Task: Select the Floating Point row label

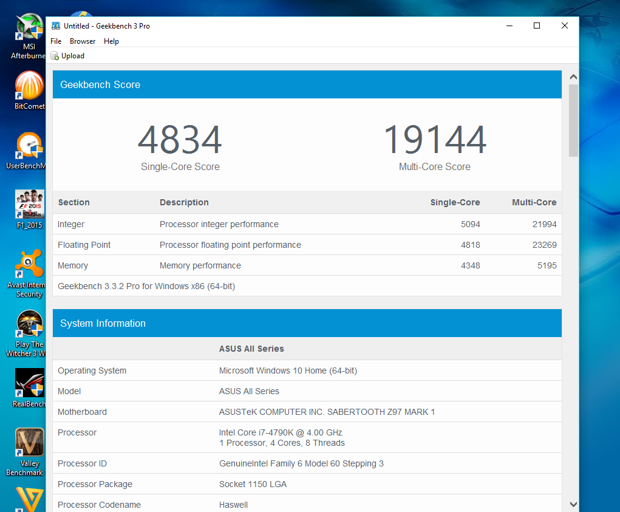Action: (x=84, y=245)
